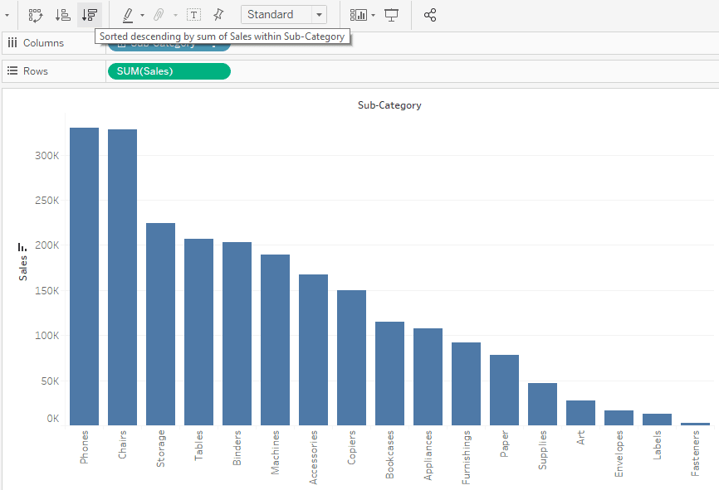
Task: Click the Bookcases axis label
Action: 389,454
